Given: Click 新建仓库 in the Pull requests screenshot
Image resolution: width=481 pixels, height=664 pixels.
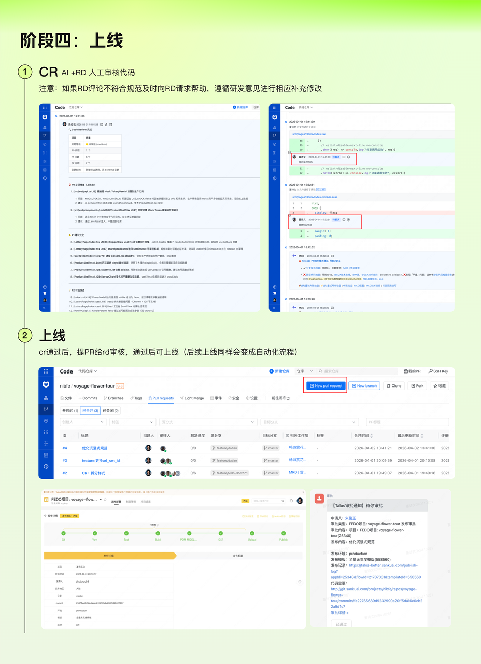Looking at the screenshot, I should pyautogui.click(x=280, y=371).
